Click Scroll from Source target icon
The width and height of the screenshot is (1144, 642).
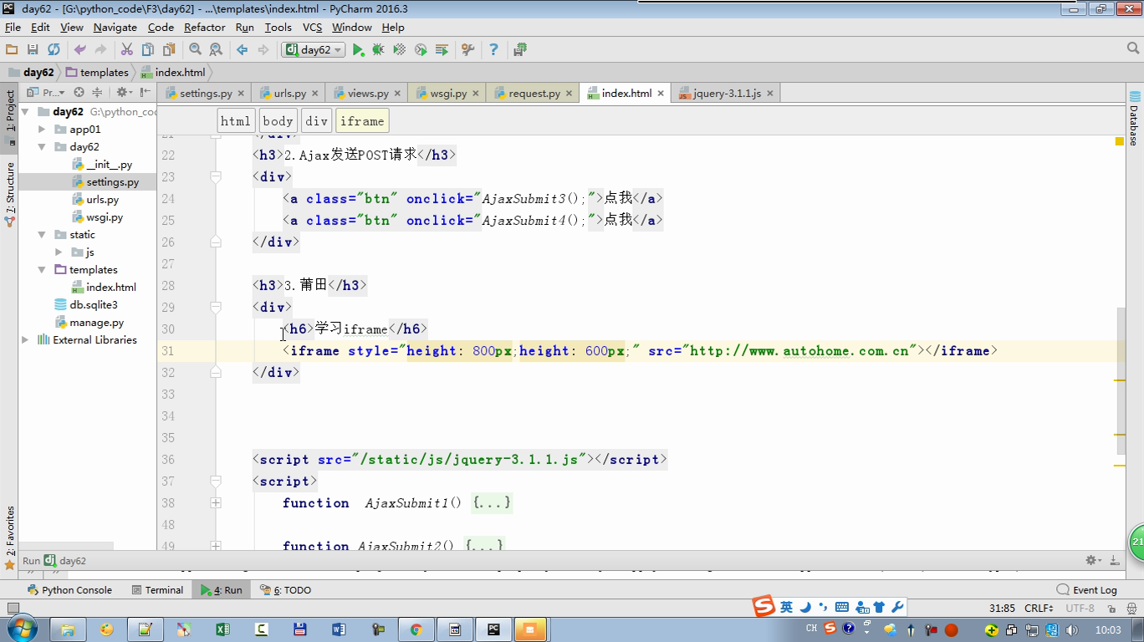coord(79,92)
